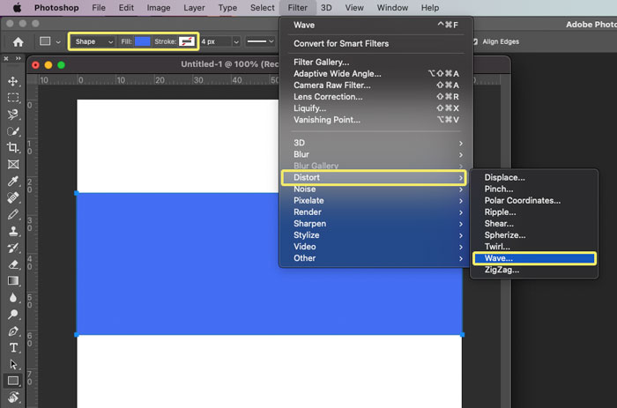Expand the Blur filter submenu
617x408 pixels.
[x=375, y=154]
